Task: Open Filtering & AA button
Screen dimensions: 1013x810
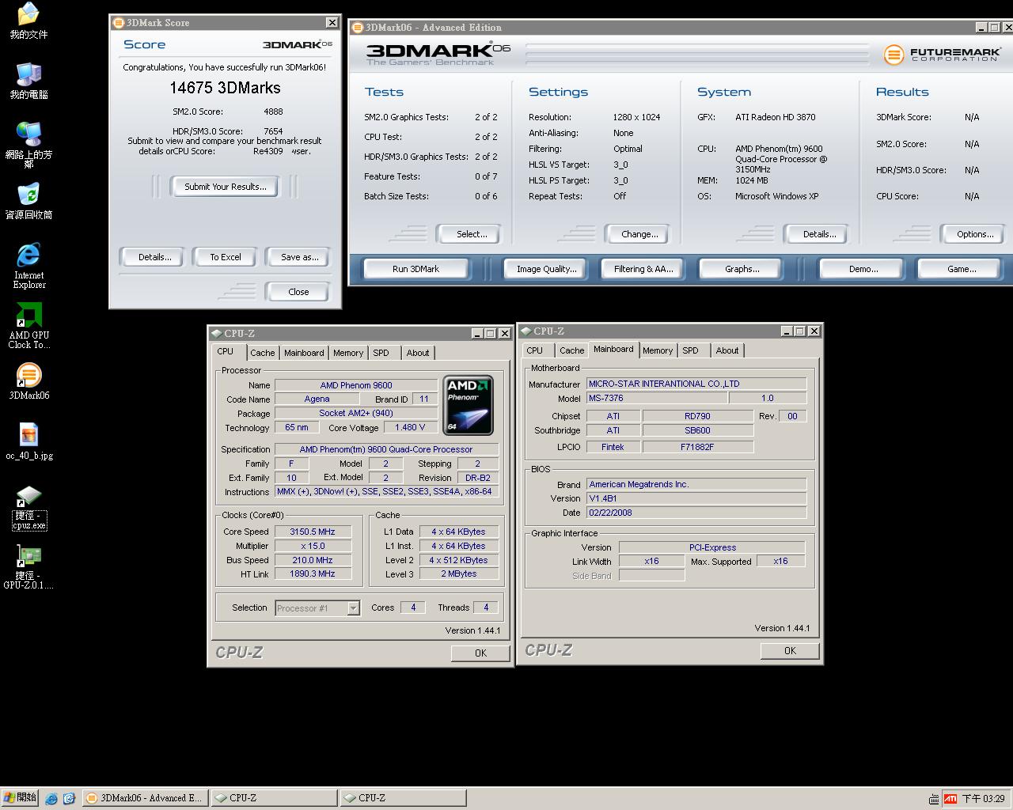Action: 643,269
